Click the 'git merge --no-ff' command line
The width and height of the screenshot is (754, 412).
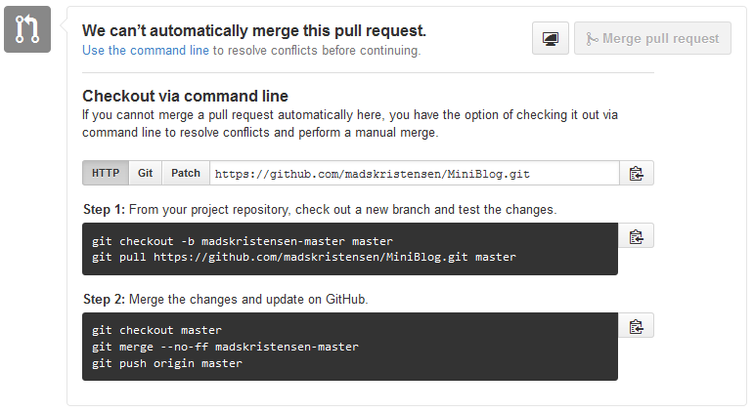coord(225,347)
